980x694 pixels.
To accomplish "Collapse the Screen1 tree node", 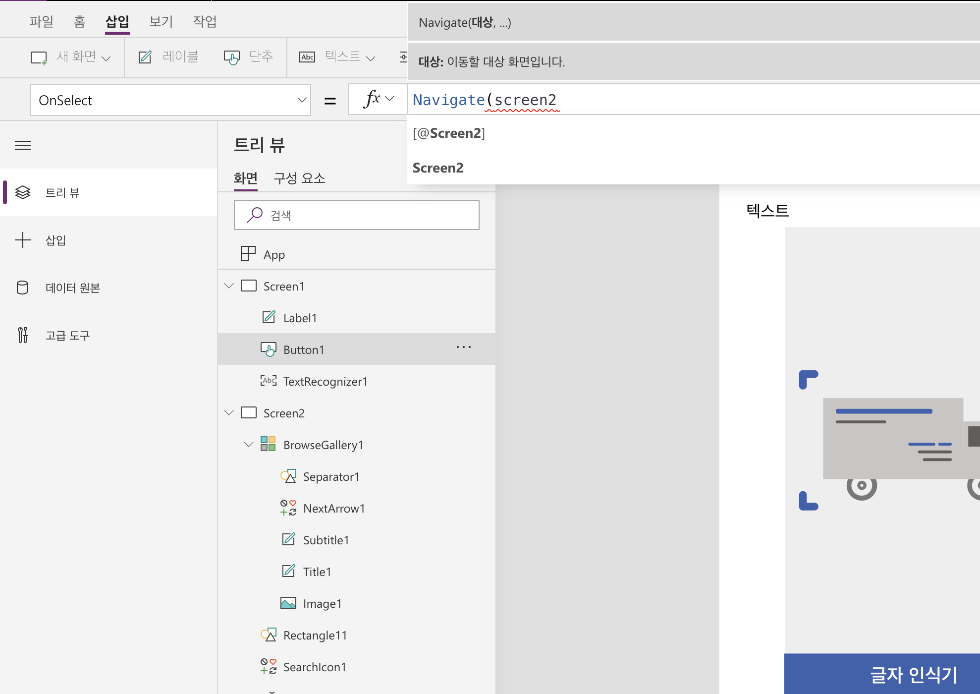I will (x=229, y=286).
